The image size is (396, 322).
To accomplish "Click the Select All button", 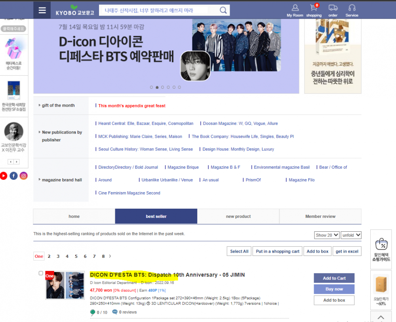I will (239, 251).
